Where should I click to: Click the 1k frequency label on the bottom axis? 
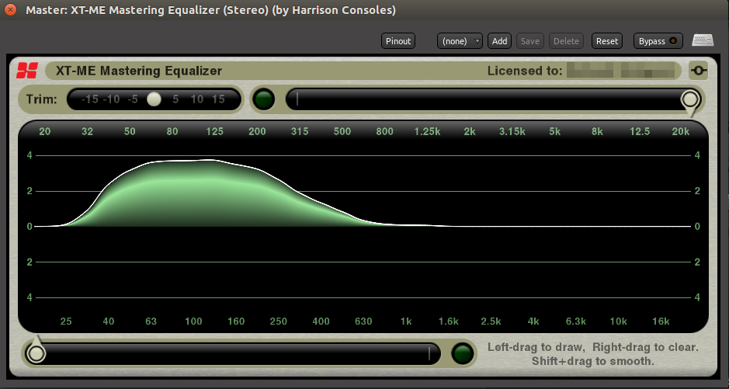tap(406, 321)
